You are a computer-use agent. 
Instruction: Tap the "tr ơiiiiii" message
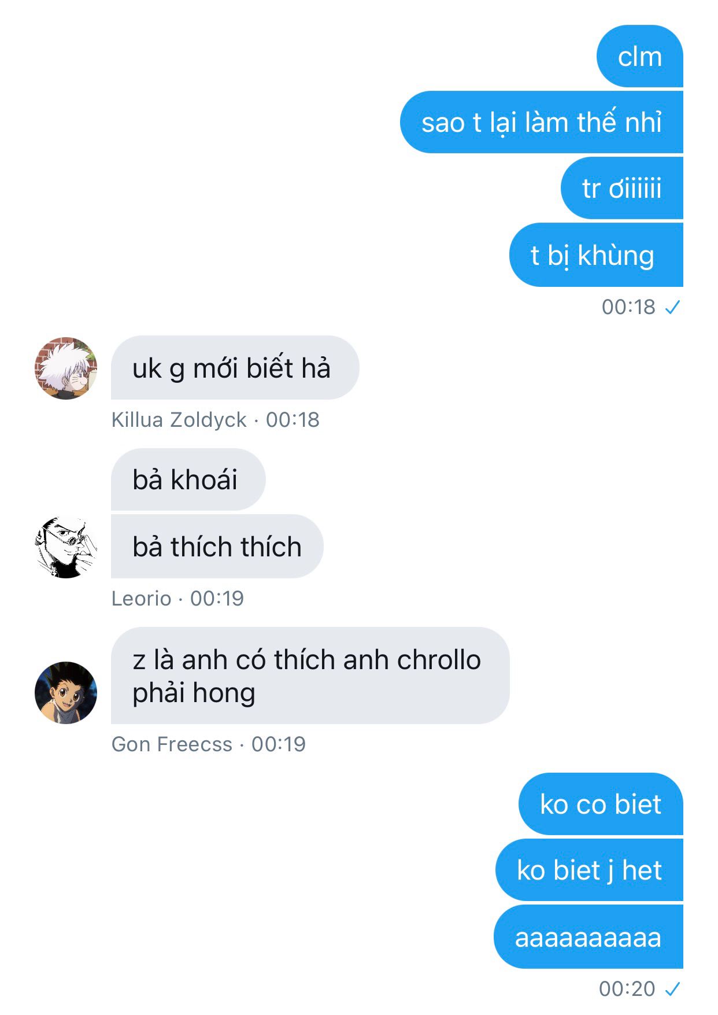click(621, 188)
